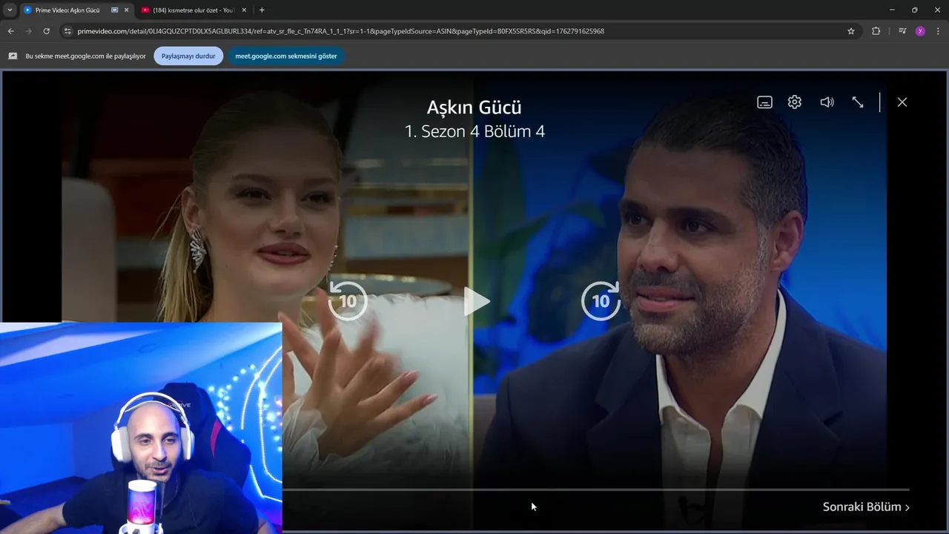The width and height of the screenshot is (949, 534).
Task: Click the tab-sharing indicator on Prime Video tab
Action: click(114, 10)
